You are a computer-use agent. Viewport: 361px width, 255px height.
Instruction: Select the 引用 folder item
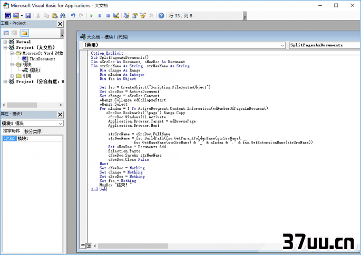tap(27, 76)
